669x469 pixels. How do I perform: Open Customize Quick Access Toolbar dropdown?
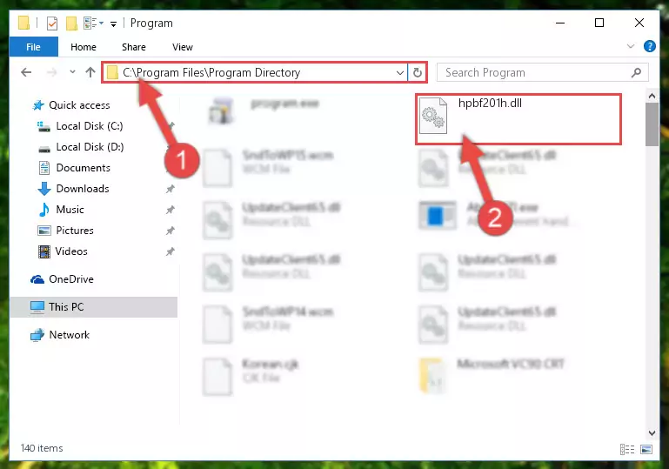[x=113, y=23]
